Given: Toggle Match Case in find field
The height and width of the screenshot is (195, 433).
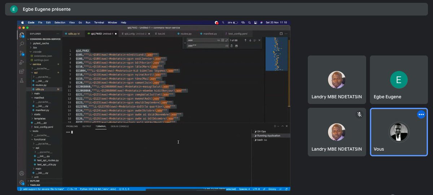Looking at the screenshot, I should click(218, 40).
